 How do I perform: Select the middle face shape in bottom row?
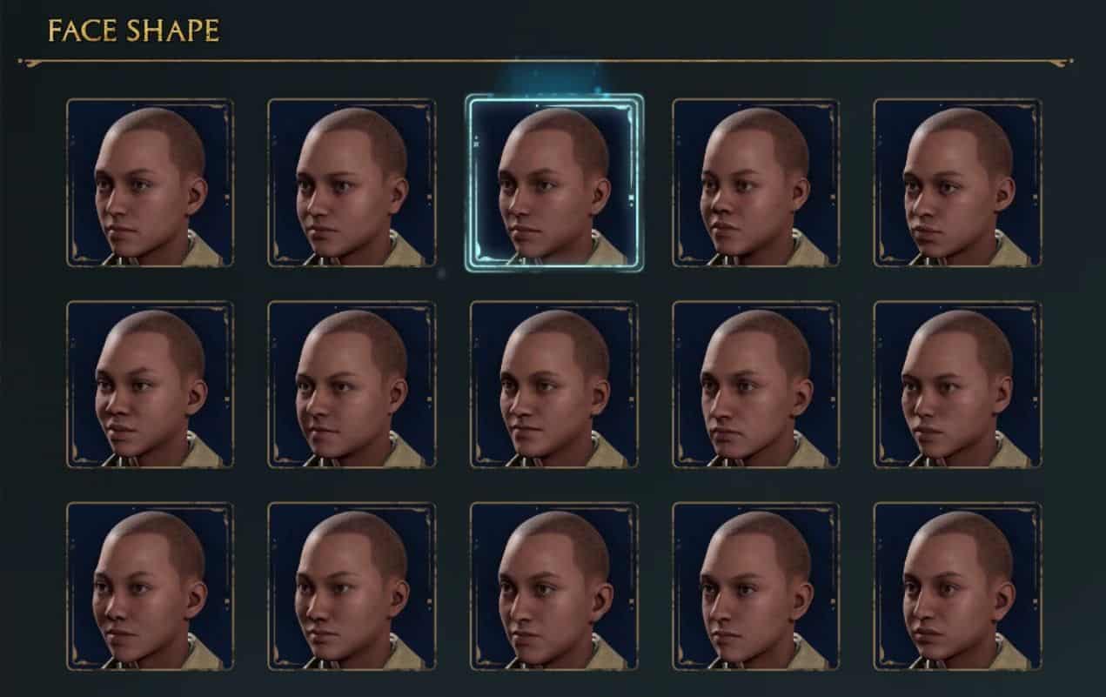click(554, 586)
